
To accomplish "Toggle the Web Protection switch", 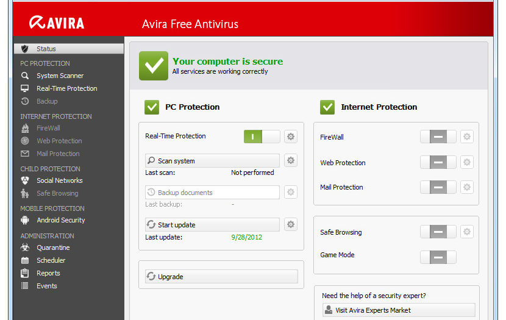I will point(438,162).
